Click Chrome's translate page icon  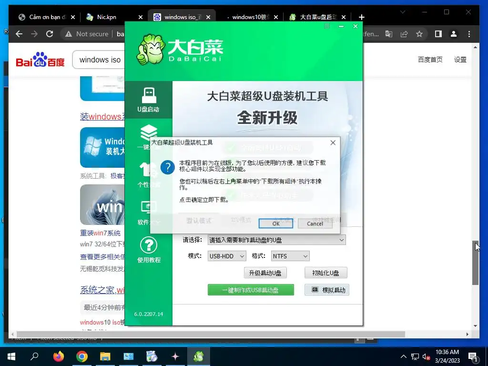point(389,34)
